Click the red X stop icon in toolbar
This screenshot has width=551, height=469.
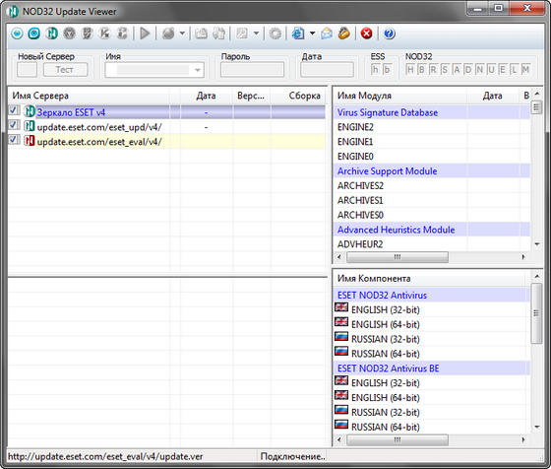tap(366, 33)
